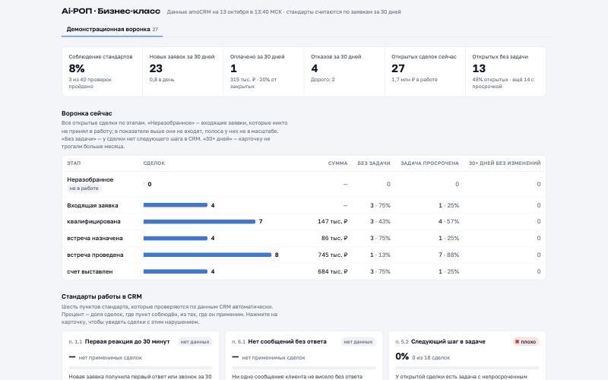Click the 147 тыс. ₽ sum value

(332, 221)
